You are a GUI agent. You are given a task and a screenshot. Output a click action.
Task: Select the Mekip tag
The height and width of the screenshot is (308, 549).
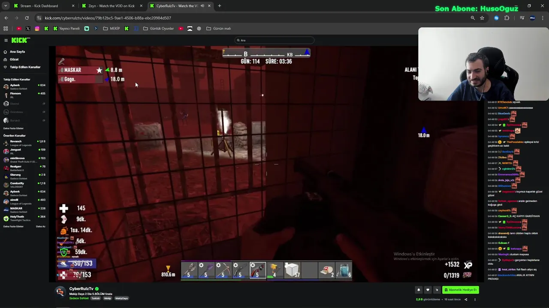(x=107, y=298)
